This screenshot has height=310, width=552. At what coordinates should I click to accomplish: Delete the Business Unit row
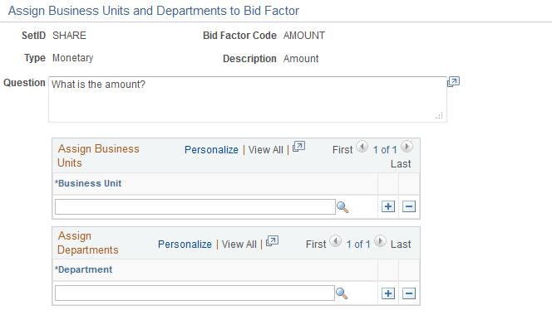click(409, 206)
